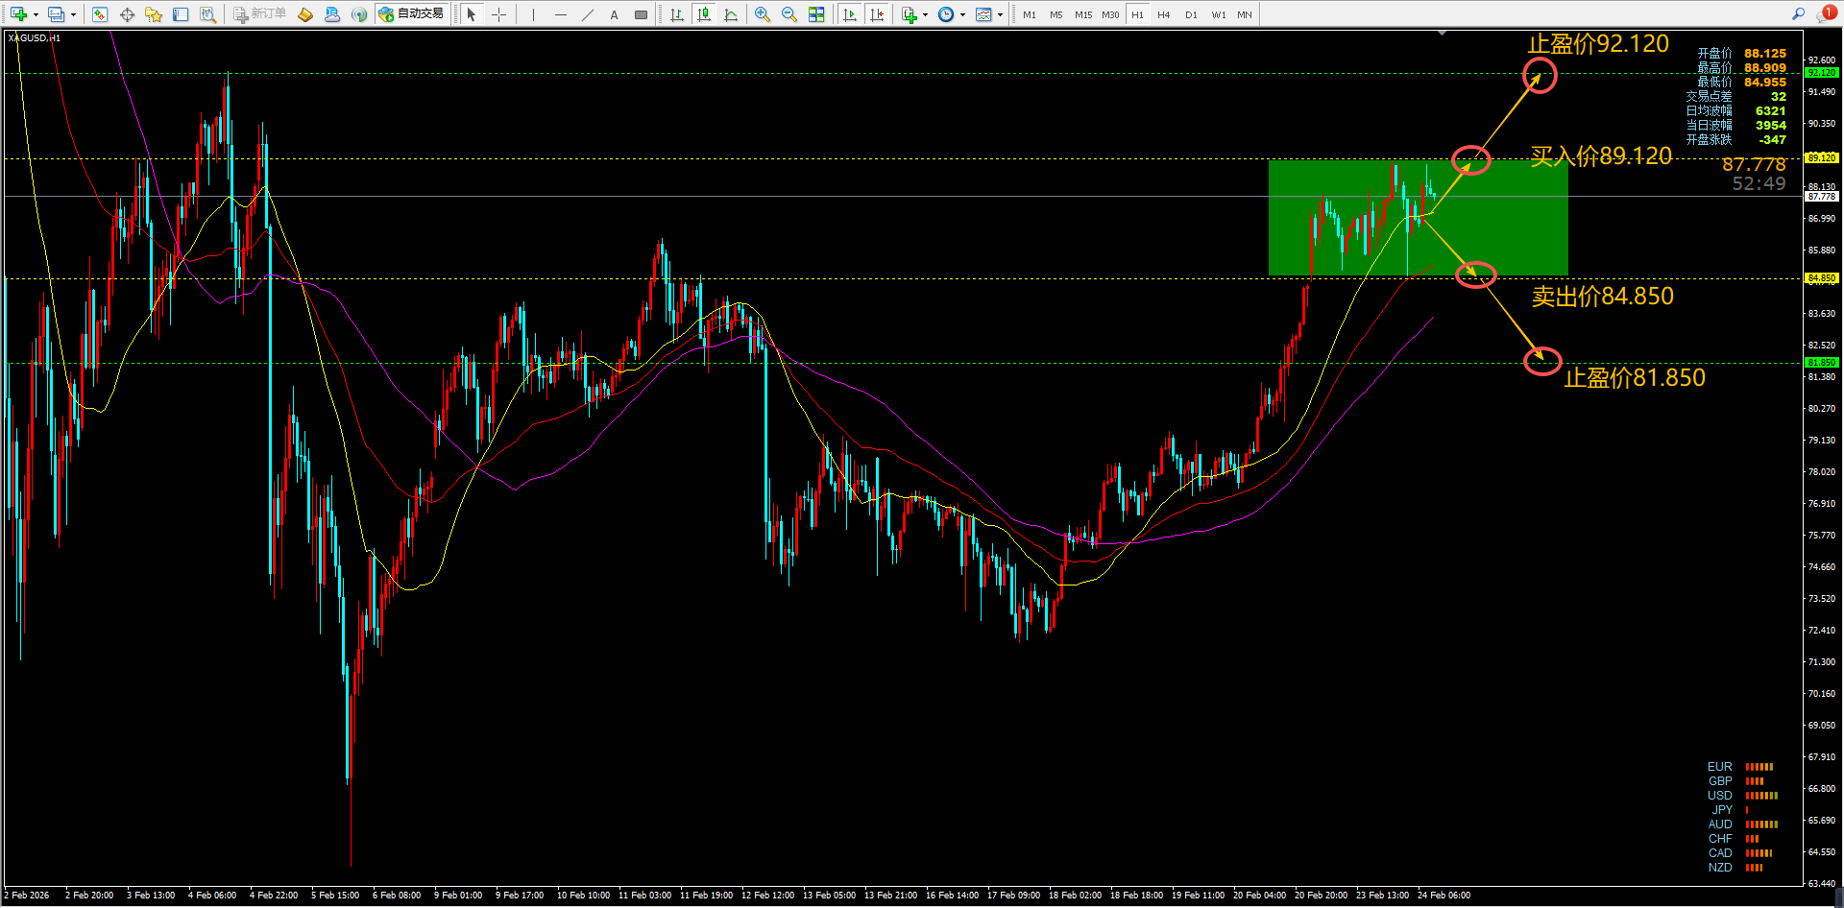The image size is (1844, 908).
Task: Tile chart windows with the grid icon
Action: coord(816,14)
